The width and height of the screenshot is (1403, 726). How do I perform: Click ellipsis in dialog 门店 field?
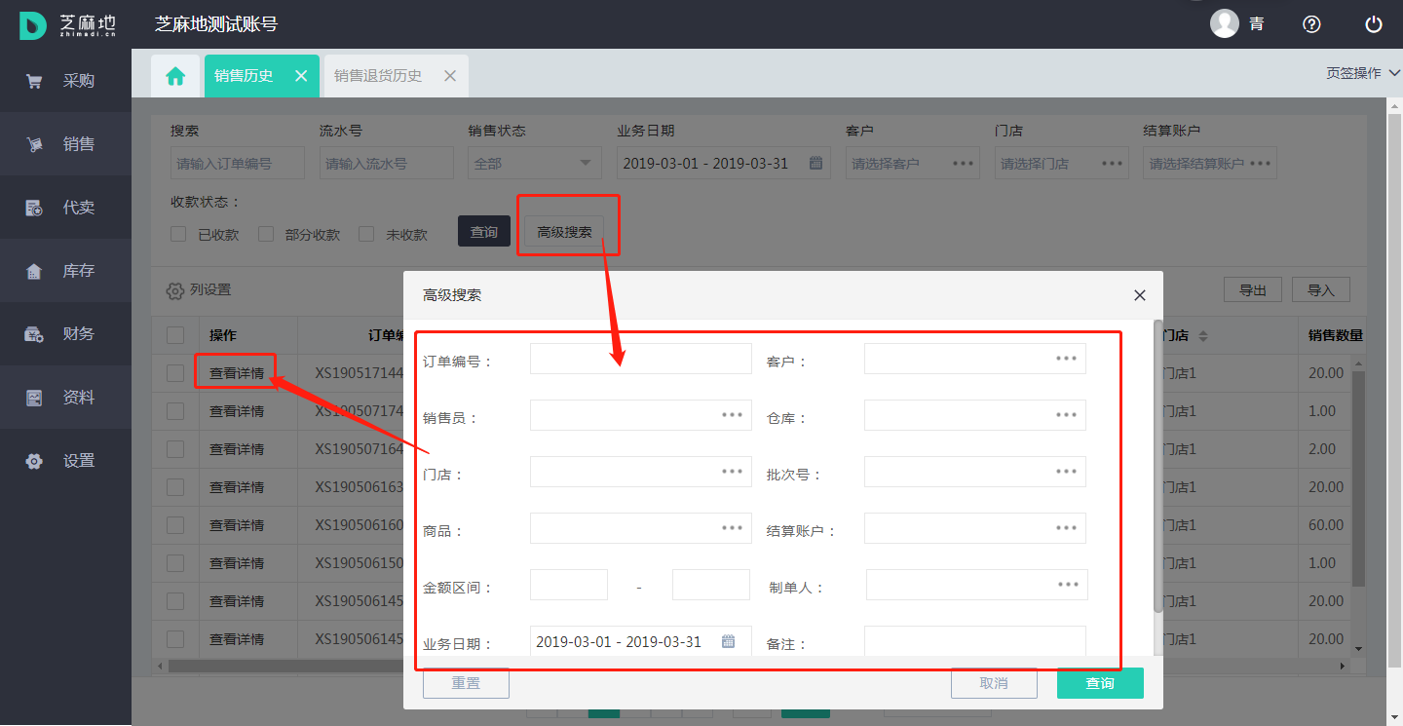(x=733, y=472)
